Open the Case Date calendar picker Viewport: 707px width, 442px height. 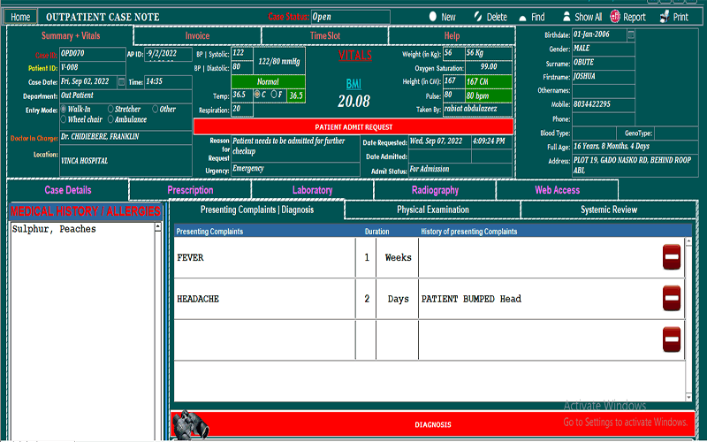(x=122, y=82)
